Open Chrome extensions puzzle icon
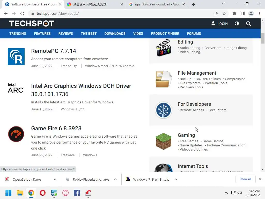This screenshot has height=199, width=265. pos(234,13)
